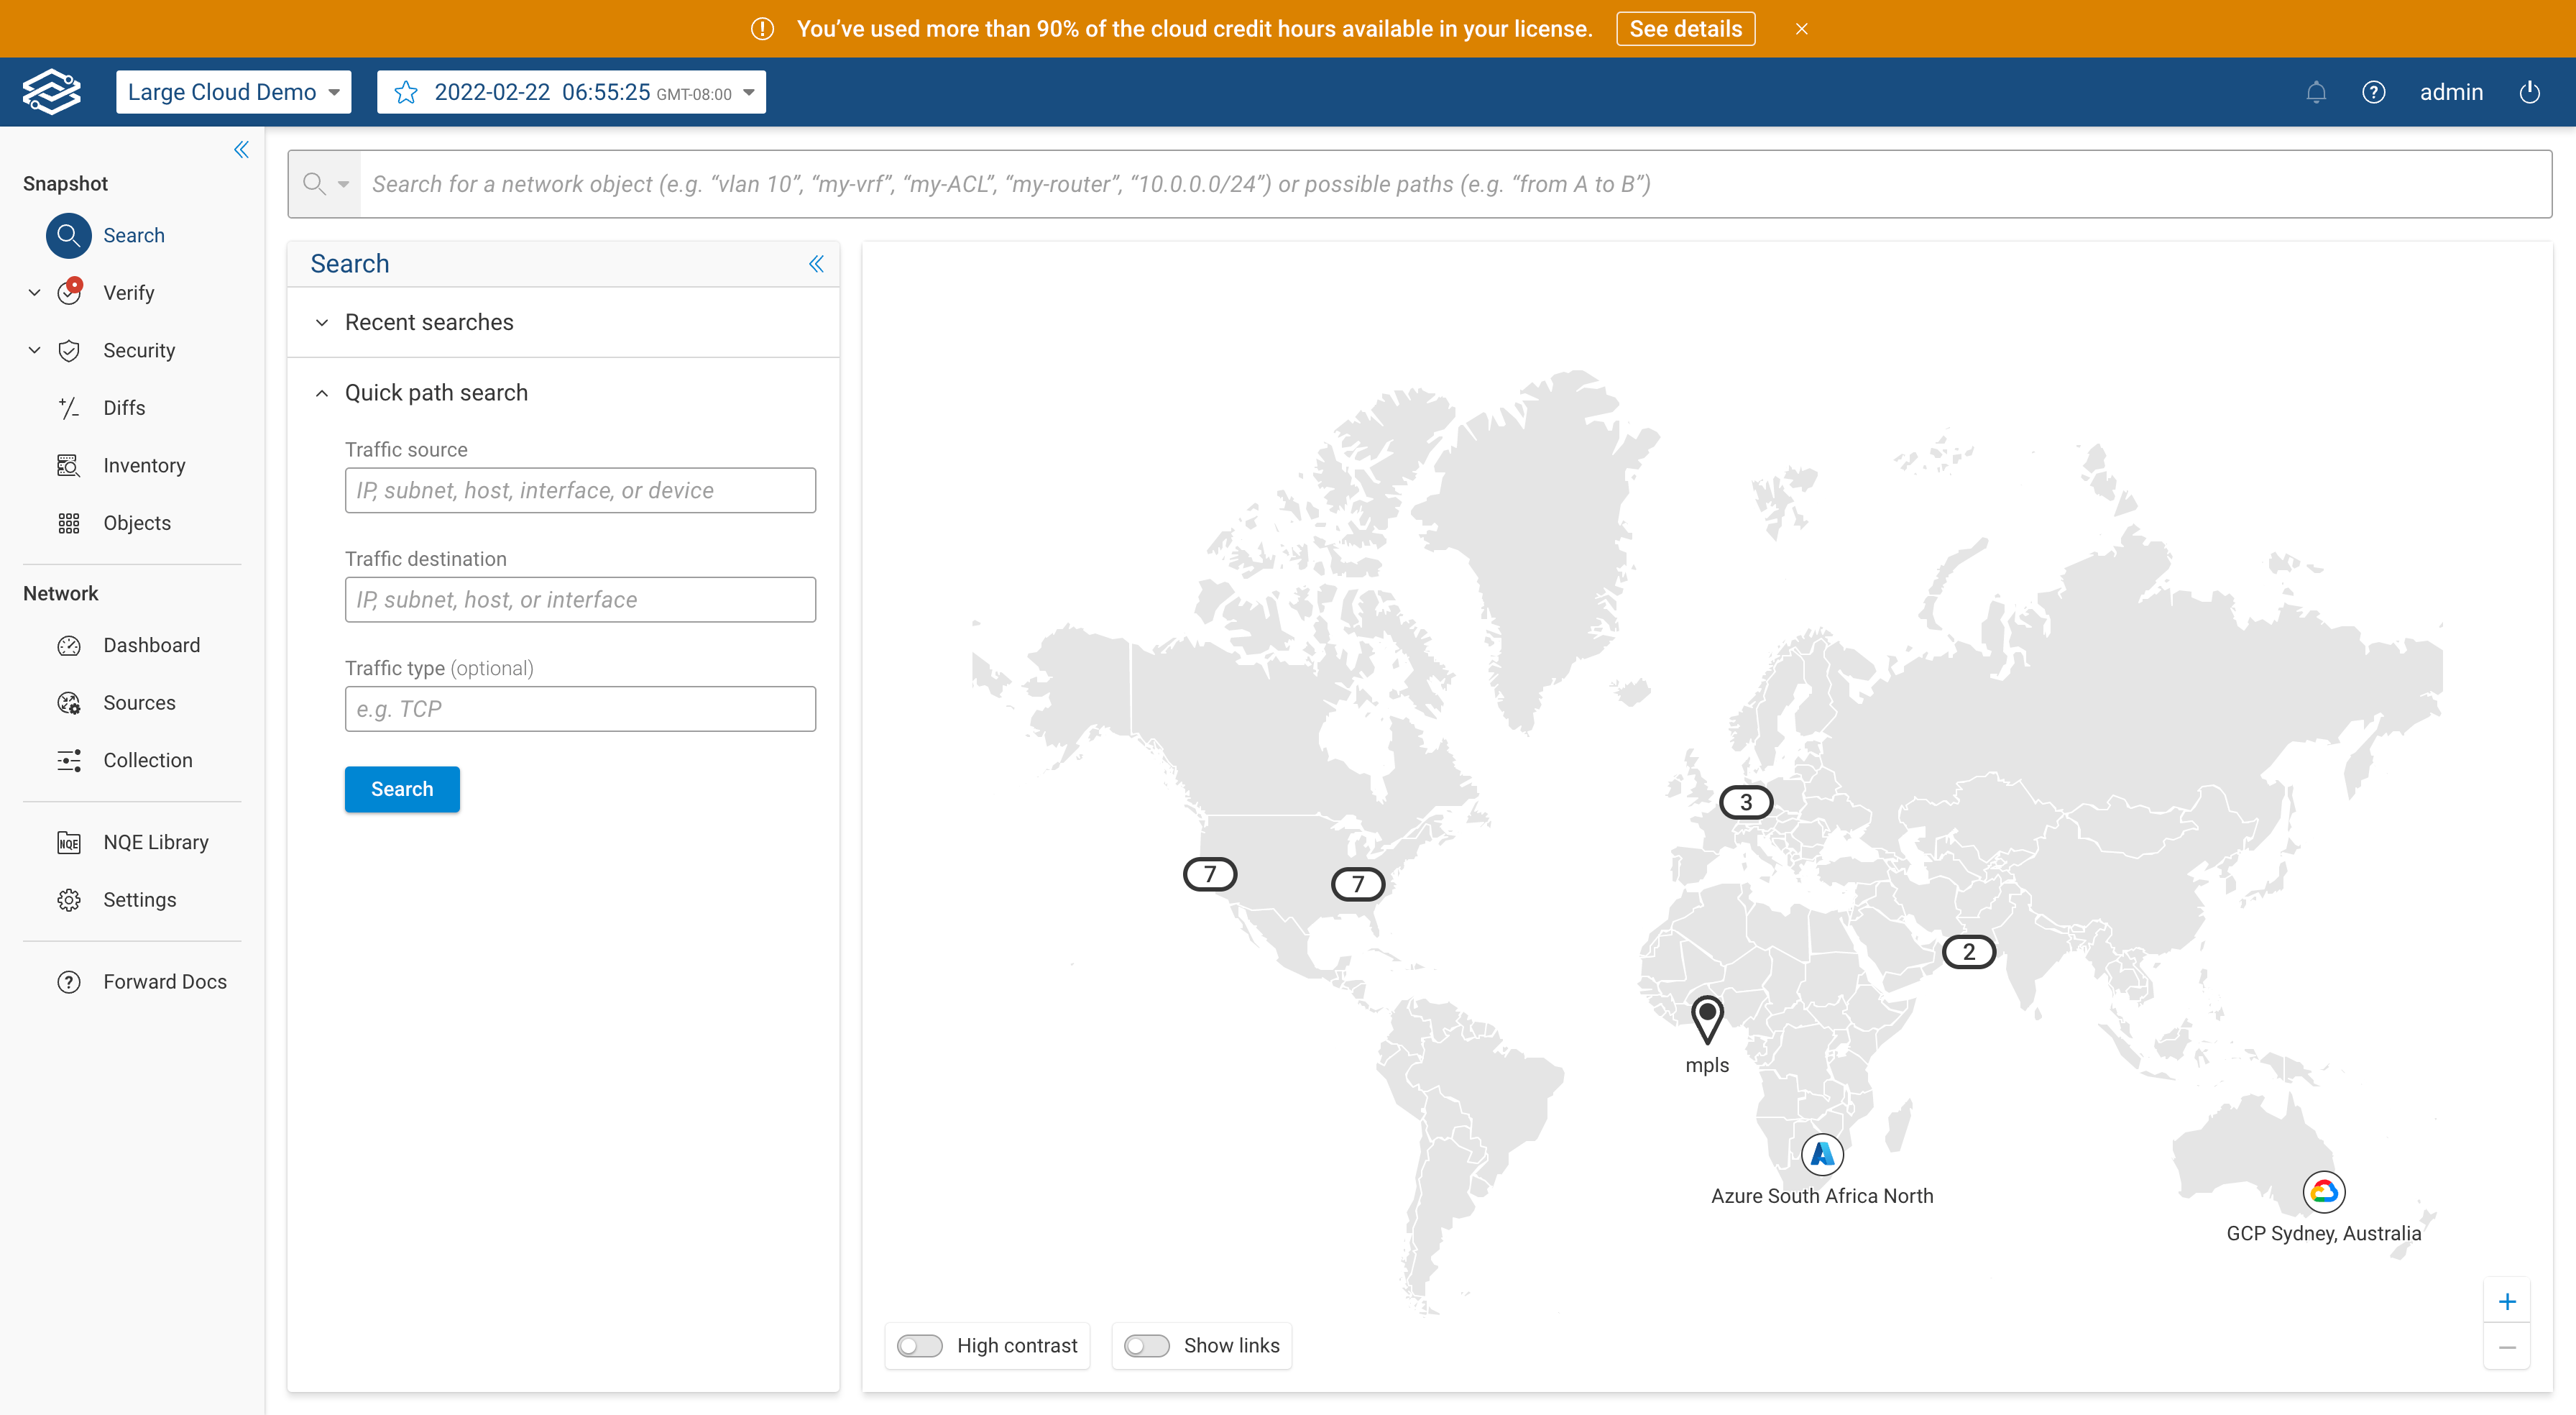This screenshot has height=1415, width=2576.
Task: Go to NQE Library page
Action: tap(156, 842)
